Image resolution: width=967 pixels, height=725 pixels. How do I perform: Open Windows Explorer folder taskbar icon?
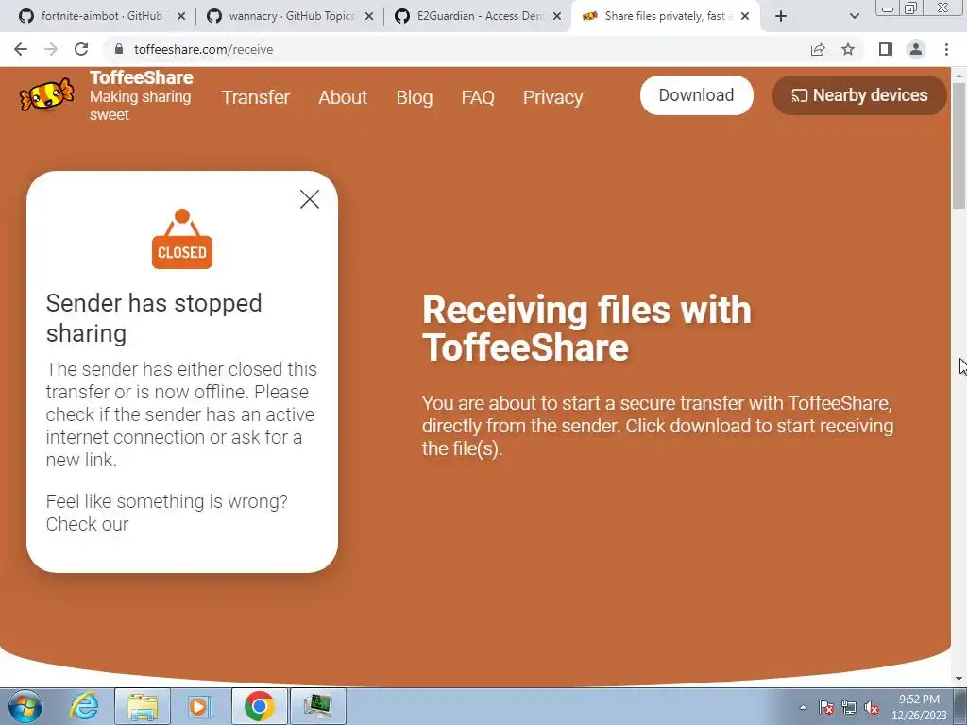tap(143, 706)
